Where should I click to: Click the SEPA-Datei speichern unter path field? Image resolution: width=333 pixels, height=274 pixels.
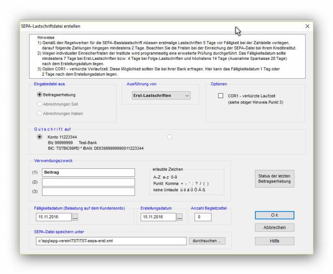pos(111,241)
